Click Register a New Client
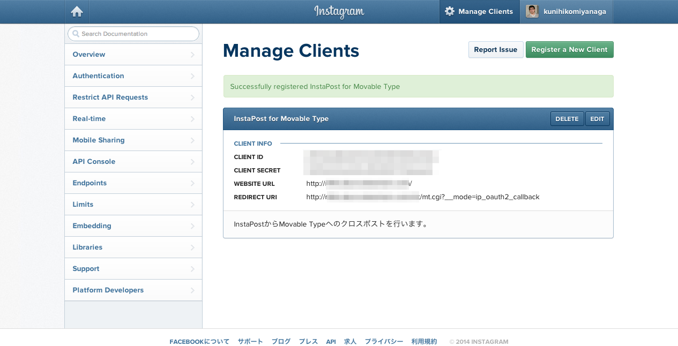Viewport: 678px width, 346px height. point(569,50)
